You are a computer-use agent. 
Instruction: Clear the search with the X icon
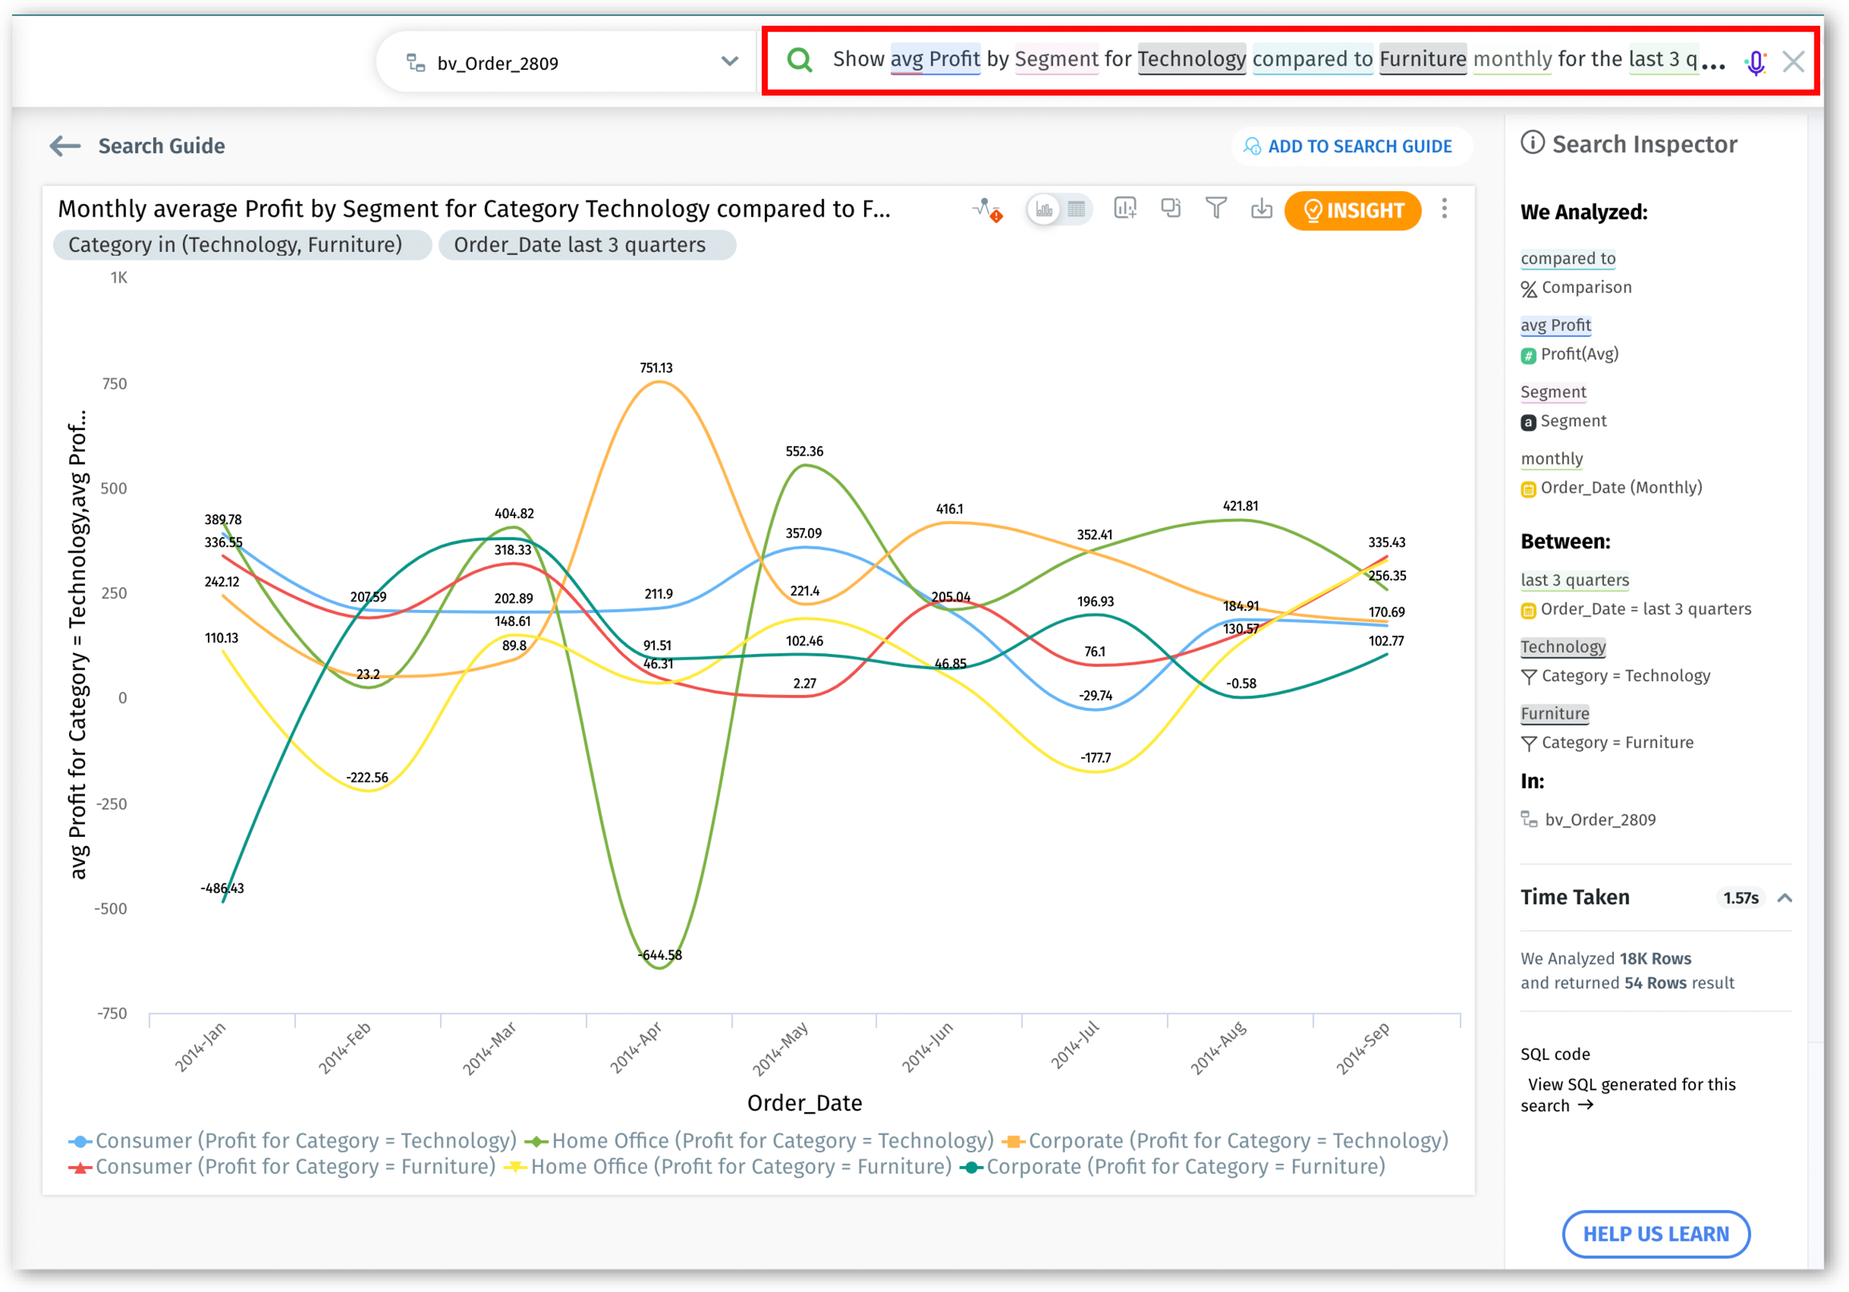tap(1794, 62)
